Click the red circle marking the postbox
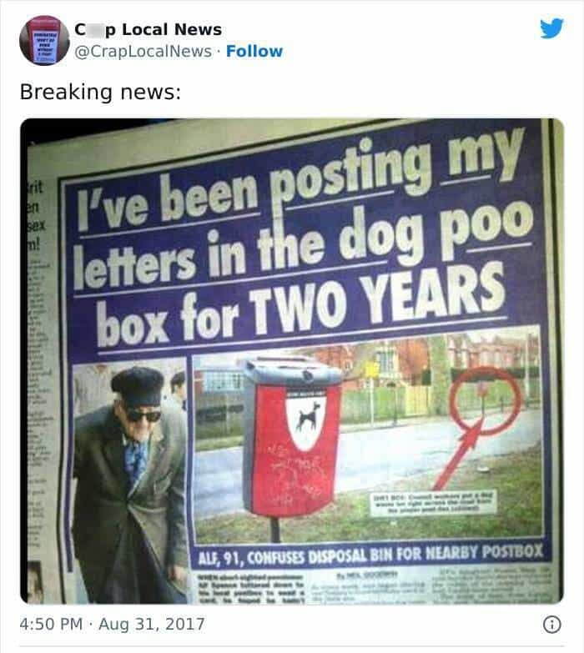 click(484, 400)
